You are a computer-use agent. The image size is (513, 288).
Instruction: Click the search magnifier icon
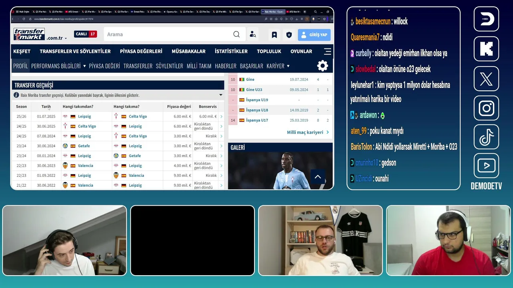click(236, 34)
